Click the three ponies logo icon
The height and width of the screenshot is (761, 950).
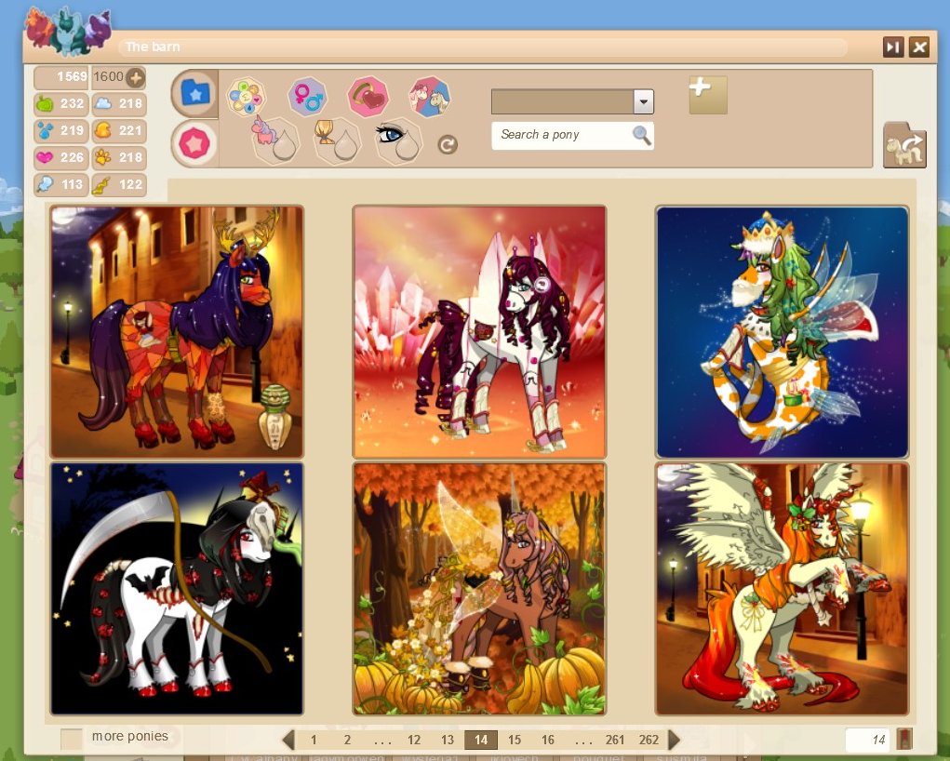[x=69, y=31]
